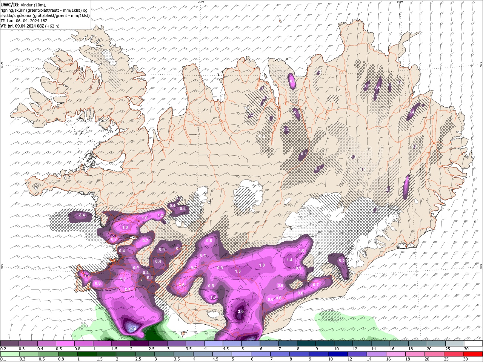The image size is (483, 362).
Task: Select the 'rigning/skúrir (grænt/blátt/rautt' description line
Action: tap(44, 10)
